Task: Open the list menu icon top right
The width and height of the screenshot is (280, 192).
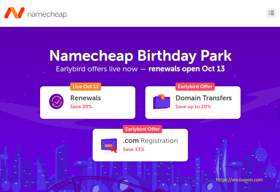Action: [x=271, y=13]
